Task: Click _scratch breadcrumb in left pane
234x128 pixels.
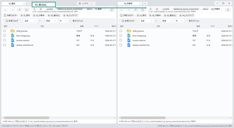Action: click(50, 9)
